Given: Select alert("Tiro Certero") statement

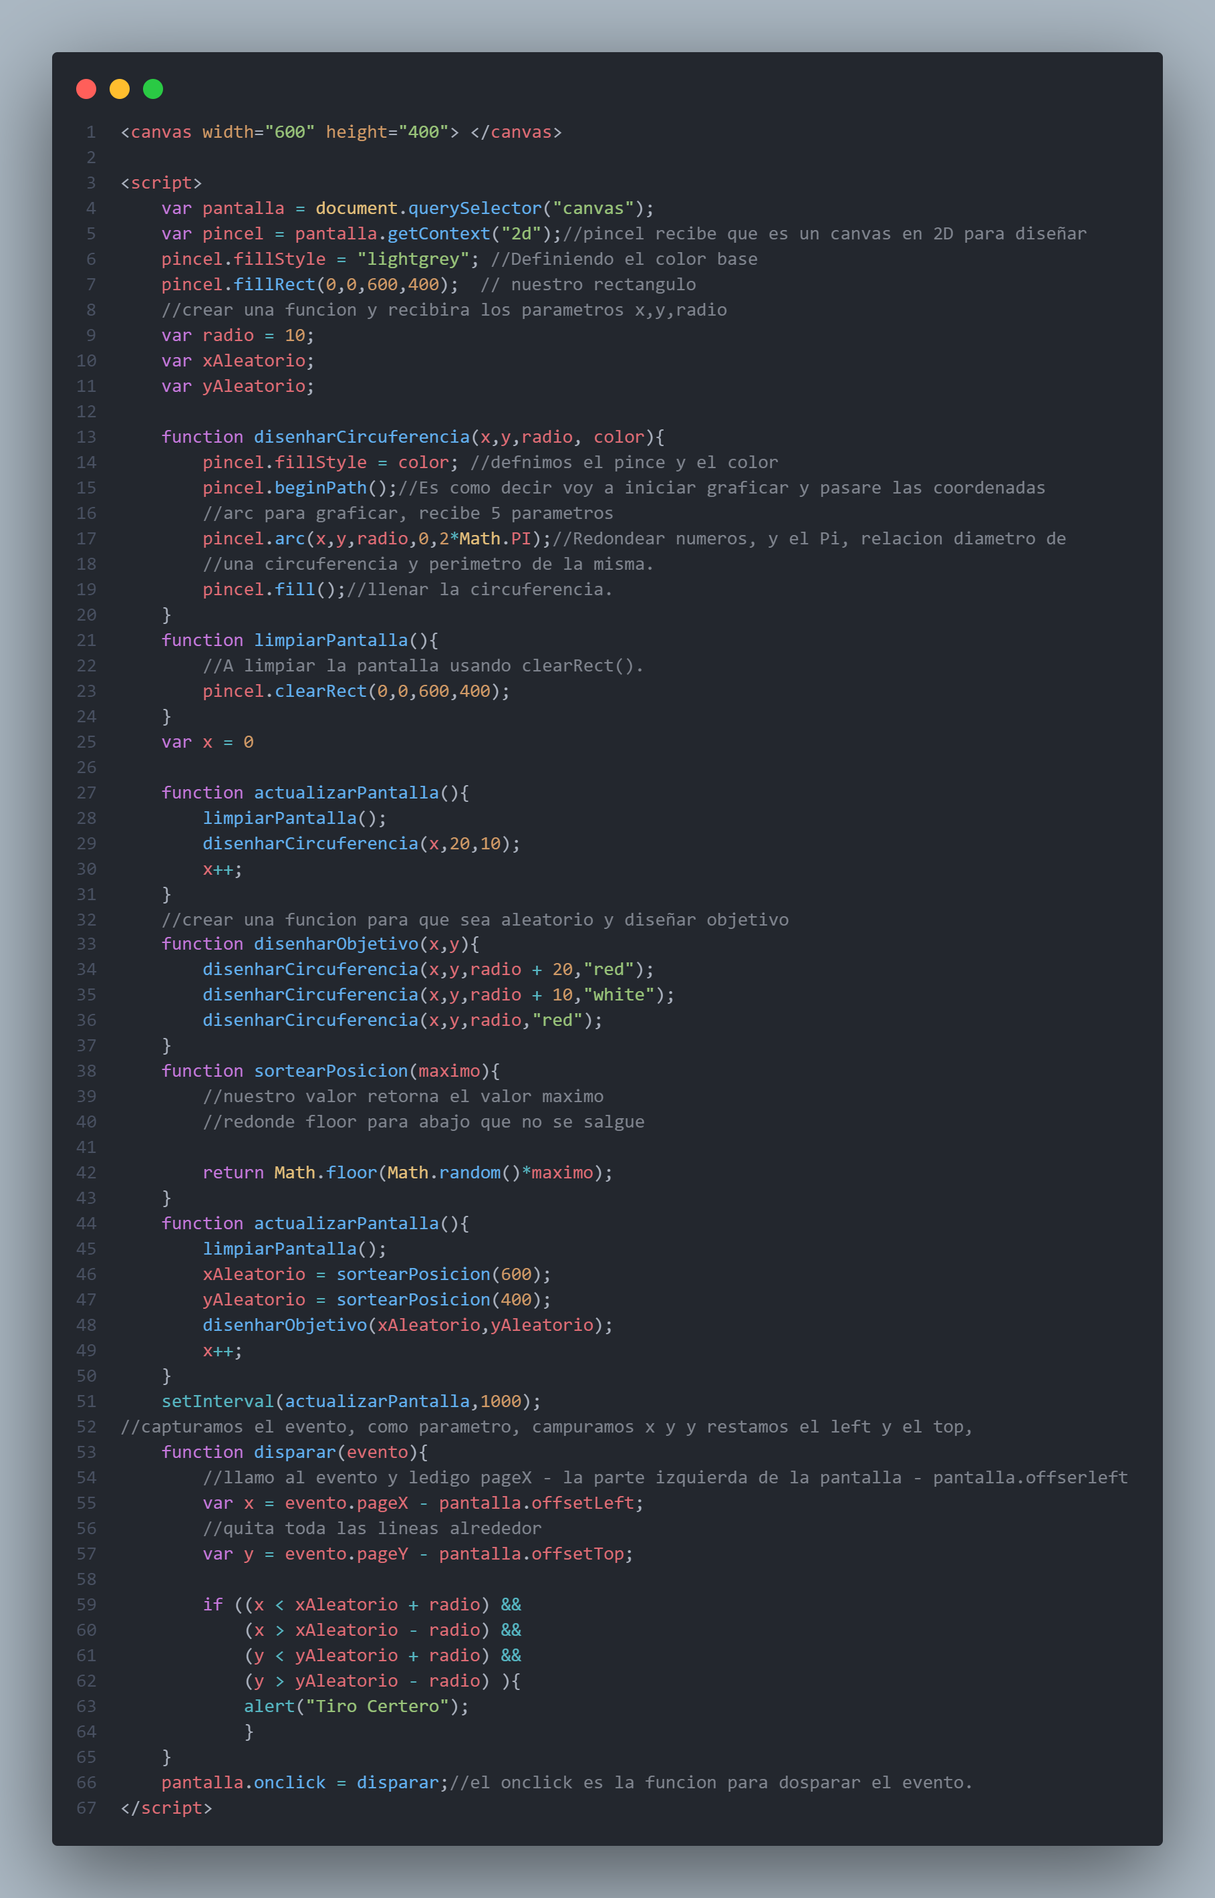Looking at the screenshot, I should [356, 1705].
